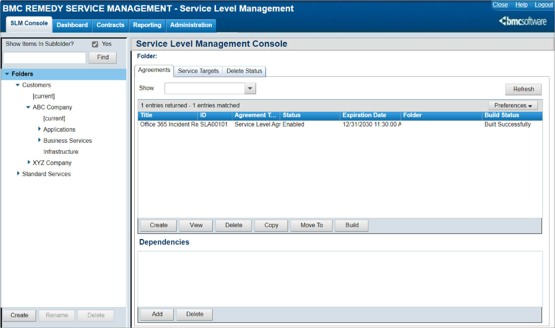Sort by the Agreement Type column header
The image size is (555, 328).
[x=256, y=116]
